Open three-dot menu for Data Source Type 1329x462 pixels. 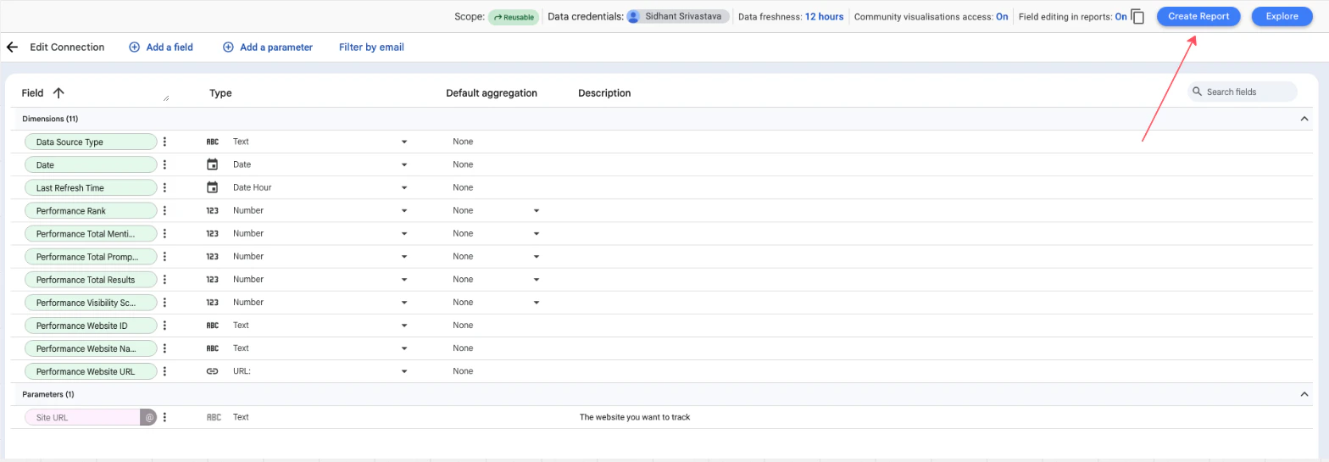165,142
